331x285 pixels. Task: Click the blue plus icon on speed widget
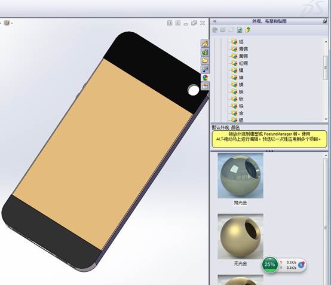[301, 265]
